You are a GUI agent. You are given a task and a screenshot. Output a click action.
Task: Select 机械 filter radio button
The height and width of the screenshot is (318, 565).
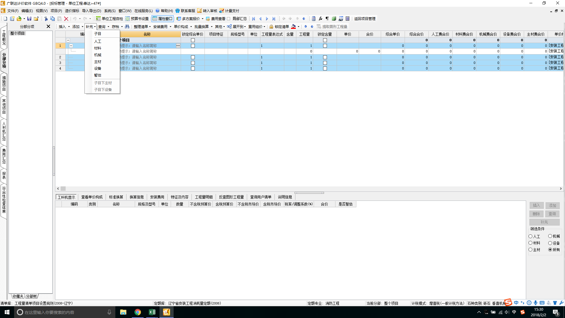tap(550, 236)
